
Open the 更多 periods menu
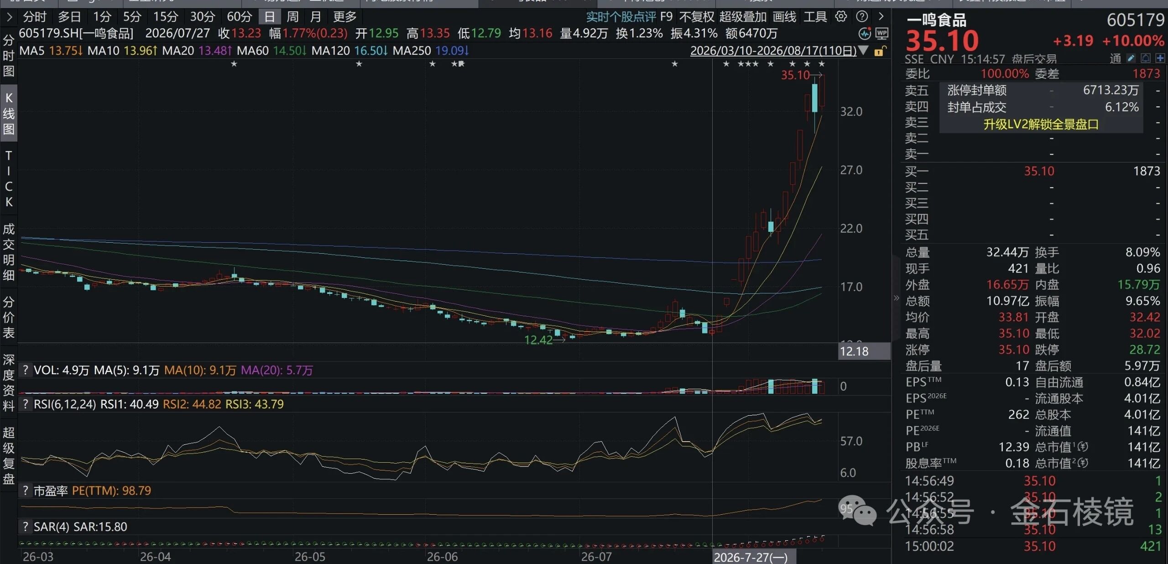click(x=344, y=17)
